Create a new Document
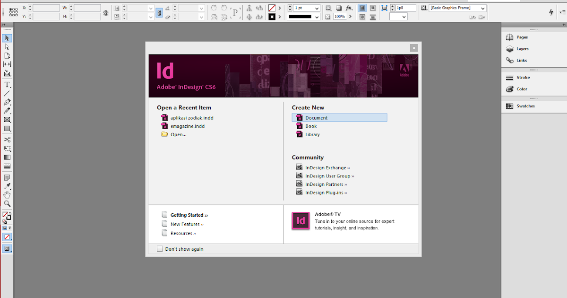The height and width of the screenshot is (298, 567). pos(339,118)
